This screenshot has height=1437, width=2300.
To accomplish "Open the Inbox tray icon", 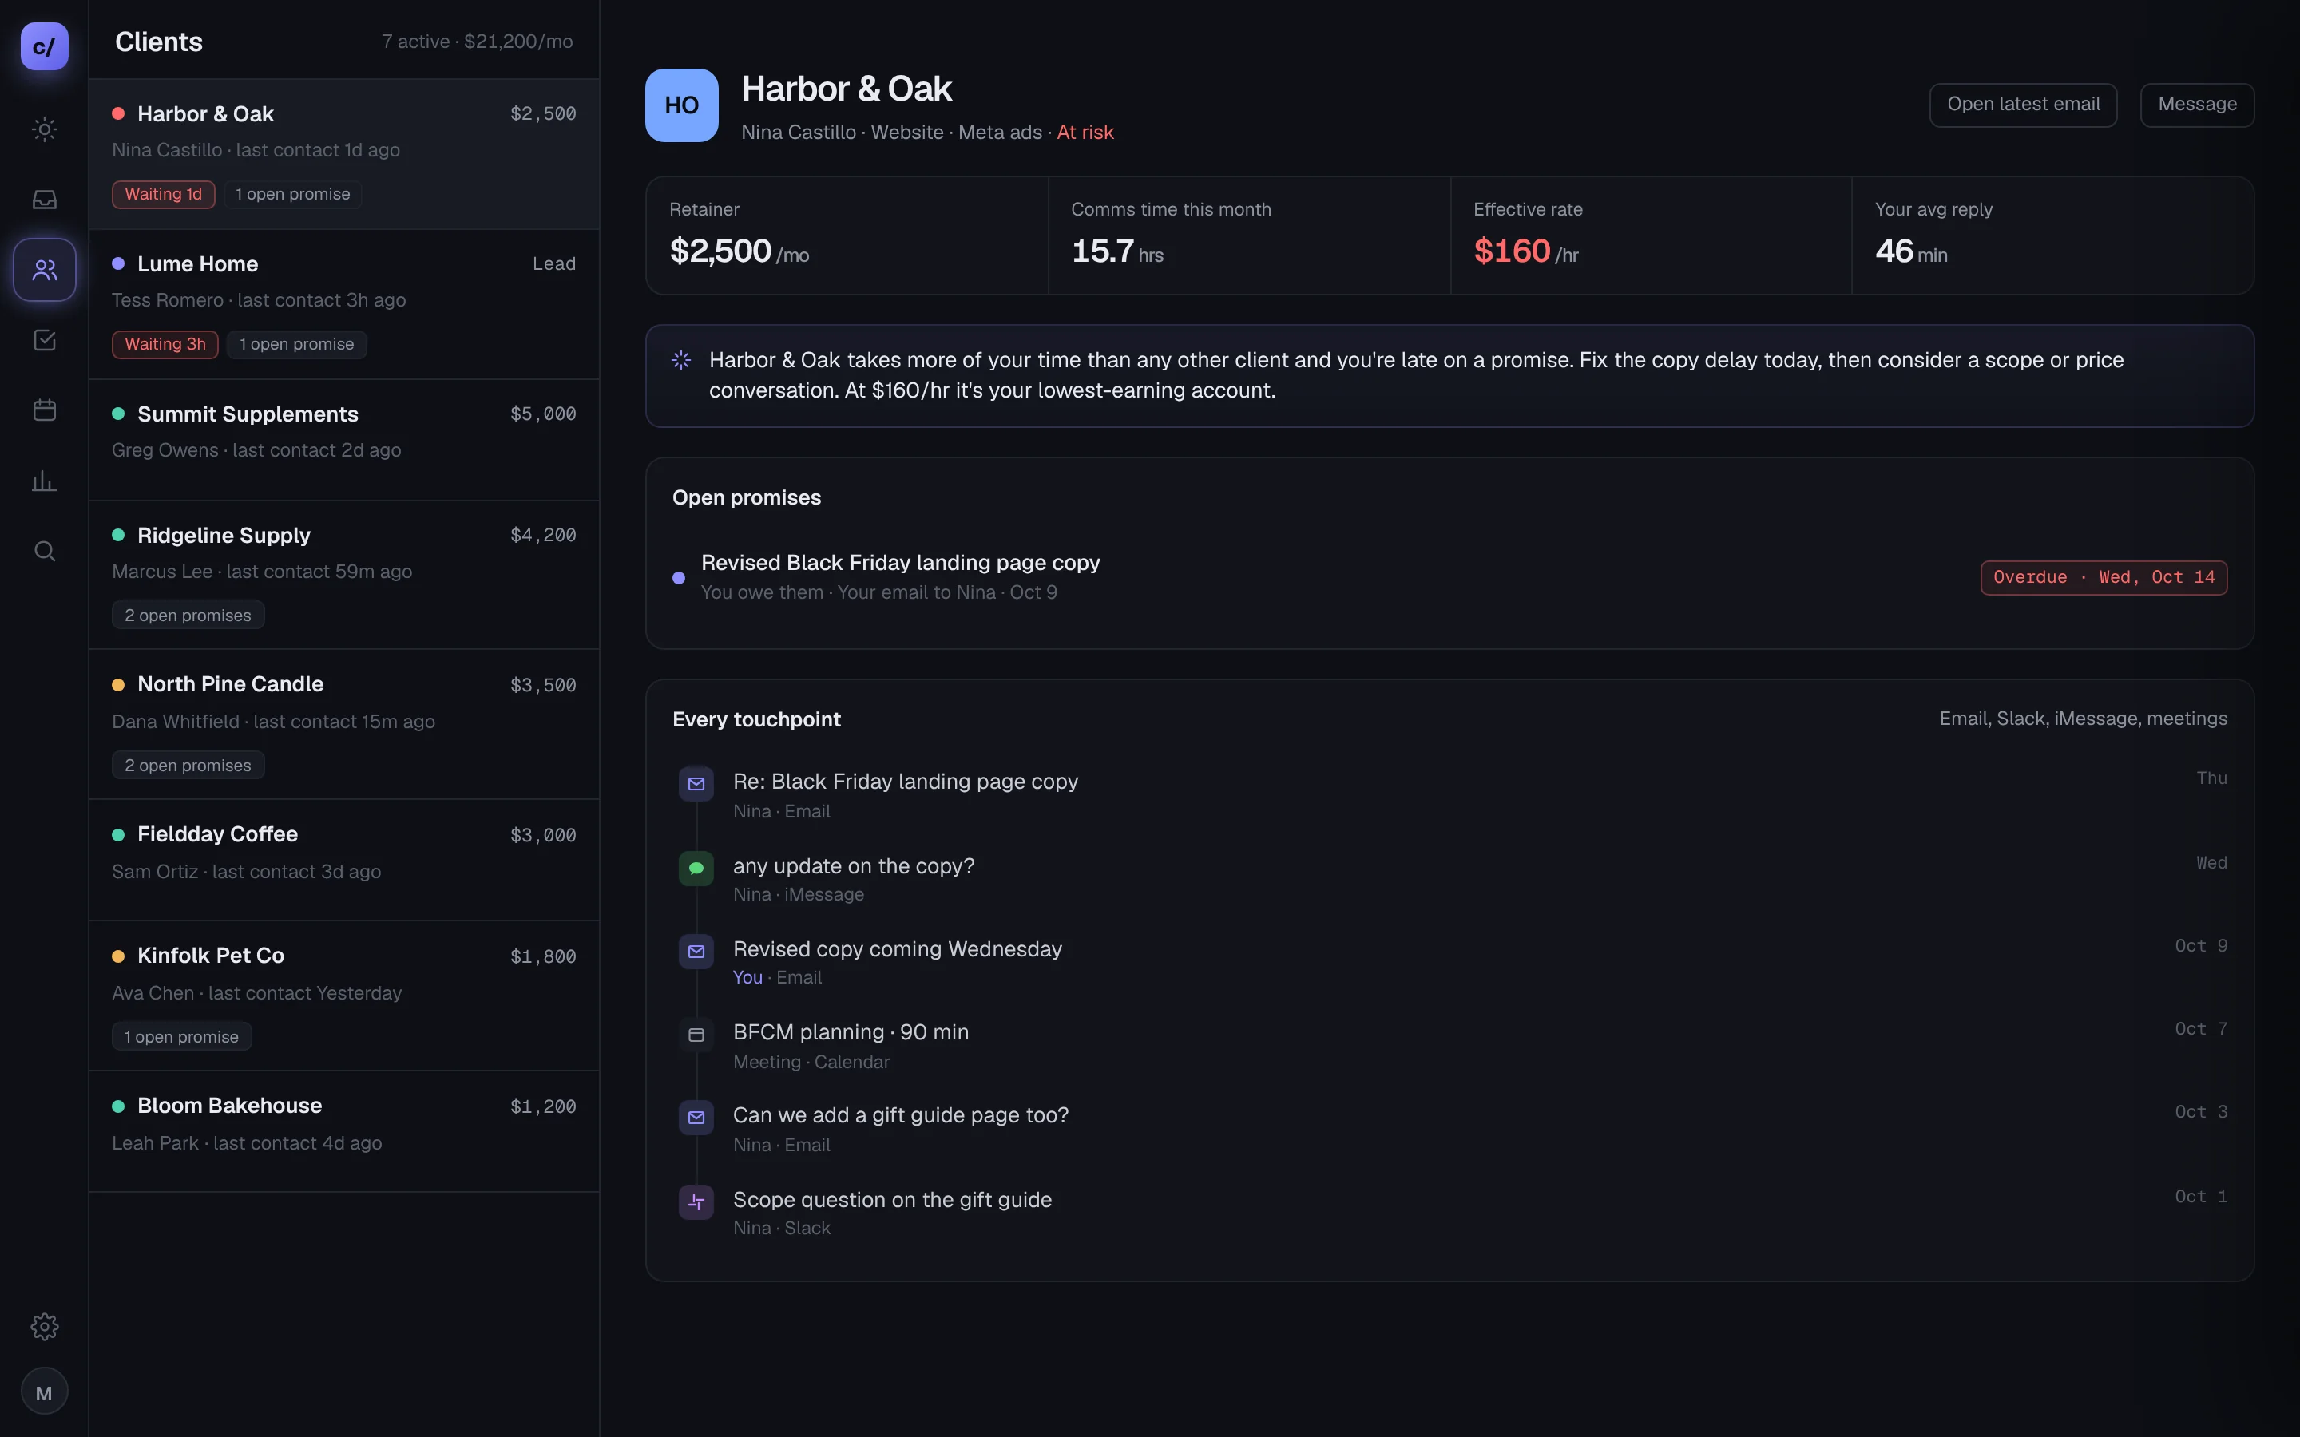I will (44, 200).
